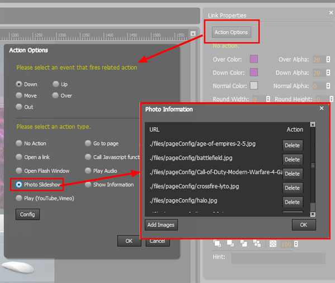Click the 'No action.' status text
This screenshot has height=283, width=335.
tap(226, 46)
